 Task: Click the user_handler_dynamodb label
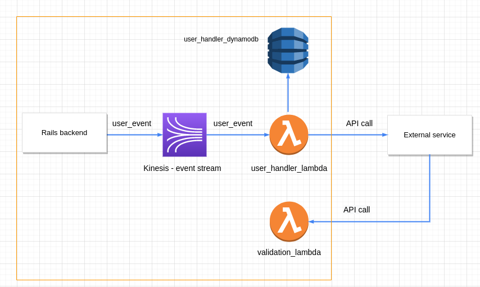click(221, 39)
